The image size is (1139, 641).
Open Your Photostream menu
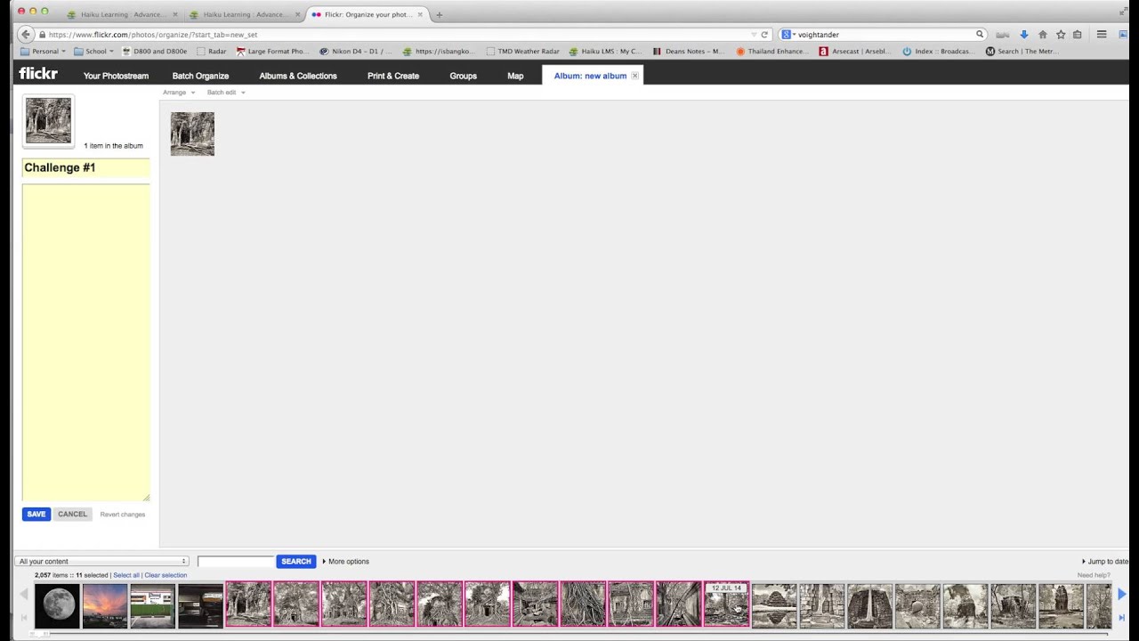[x=116, y=76]
